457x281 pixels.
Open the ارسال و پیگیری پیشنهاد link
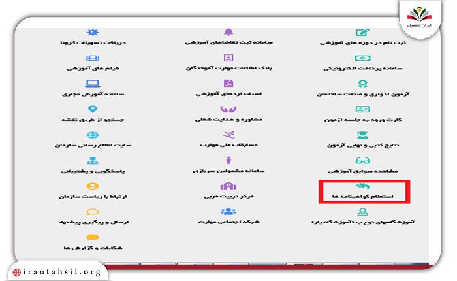[93, 222]
